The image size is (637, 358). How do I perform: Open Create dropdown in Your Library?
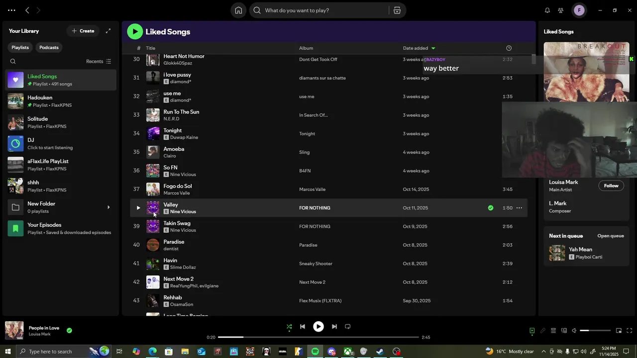coord(83,31)
